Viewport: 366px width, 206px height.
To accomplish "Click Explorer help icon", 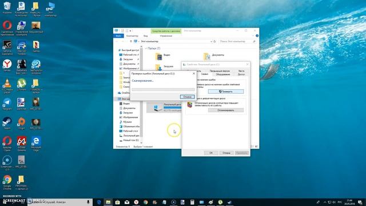I will click(257, 35).
